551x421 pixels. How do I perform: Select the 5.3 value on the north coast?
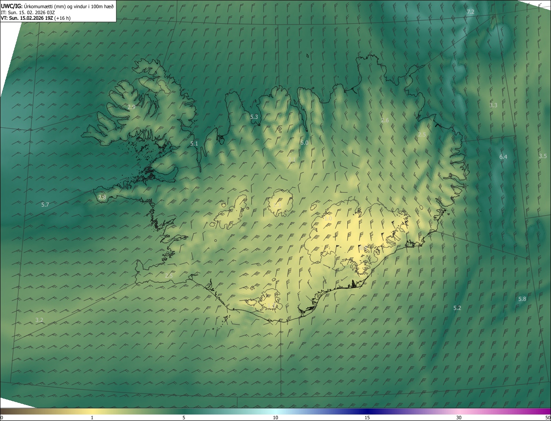pyautogui.click(x=254, y=117)
